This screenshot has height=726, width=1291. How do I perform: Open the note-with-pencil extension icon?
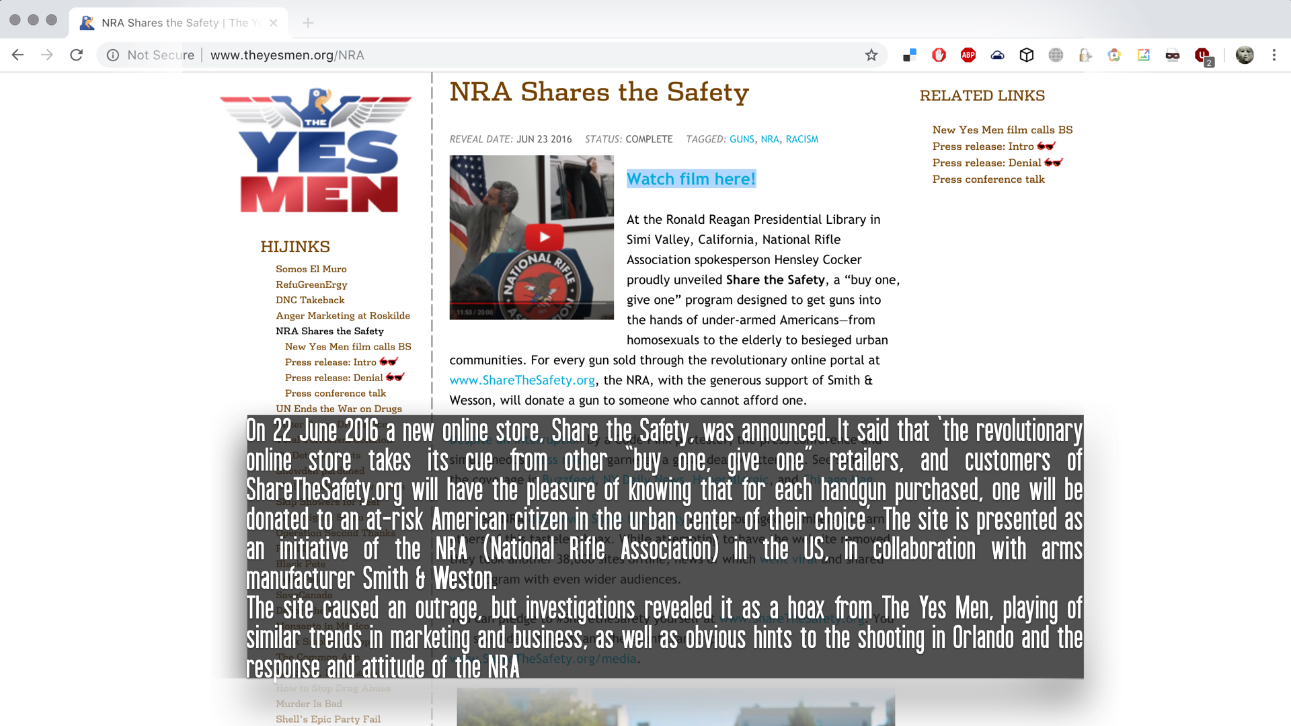pyautogui.click(x=1144, y=55)
